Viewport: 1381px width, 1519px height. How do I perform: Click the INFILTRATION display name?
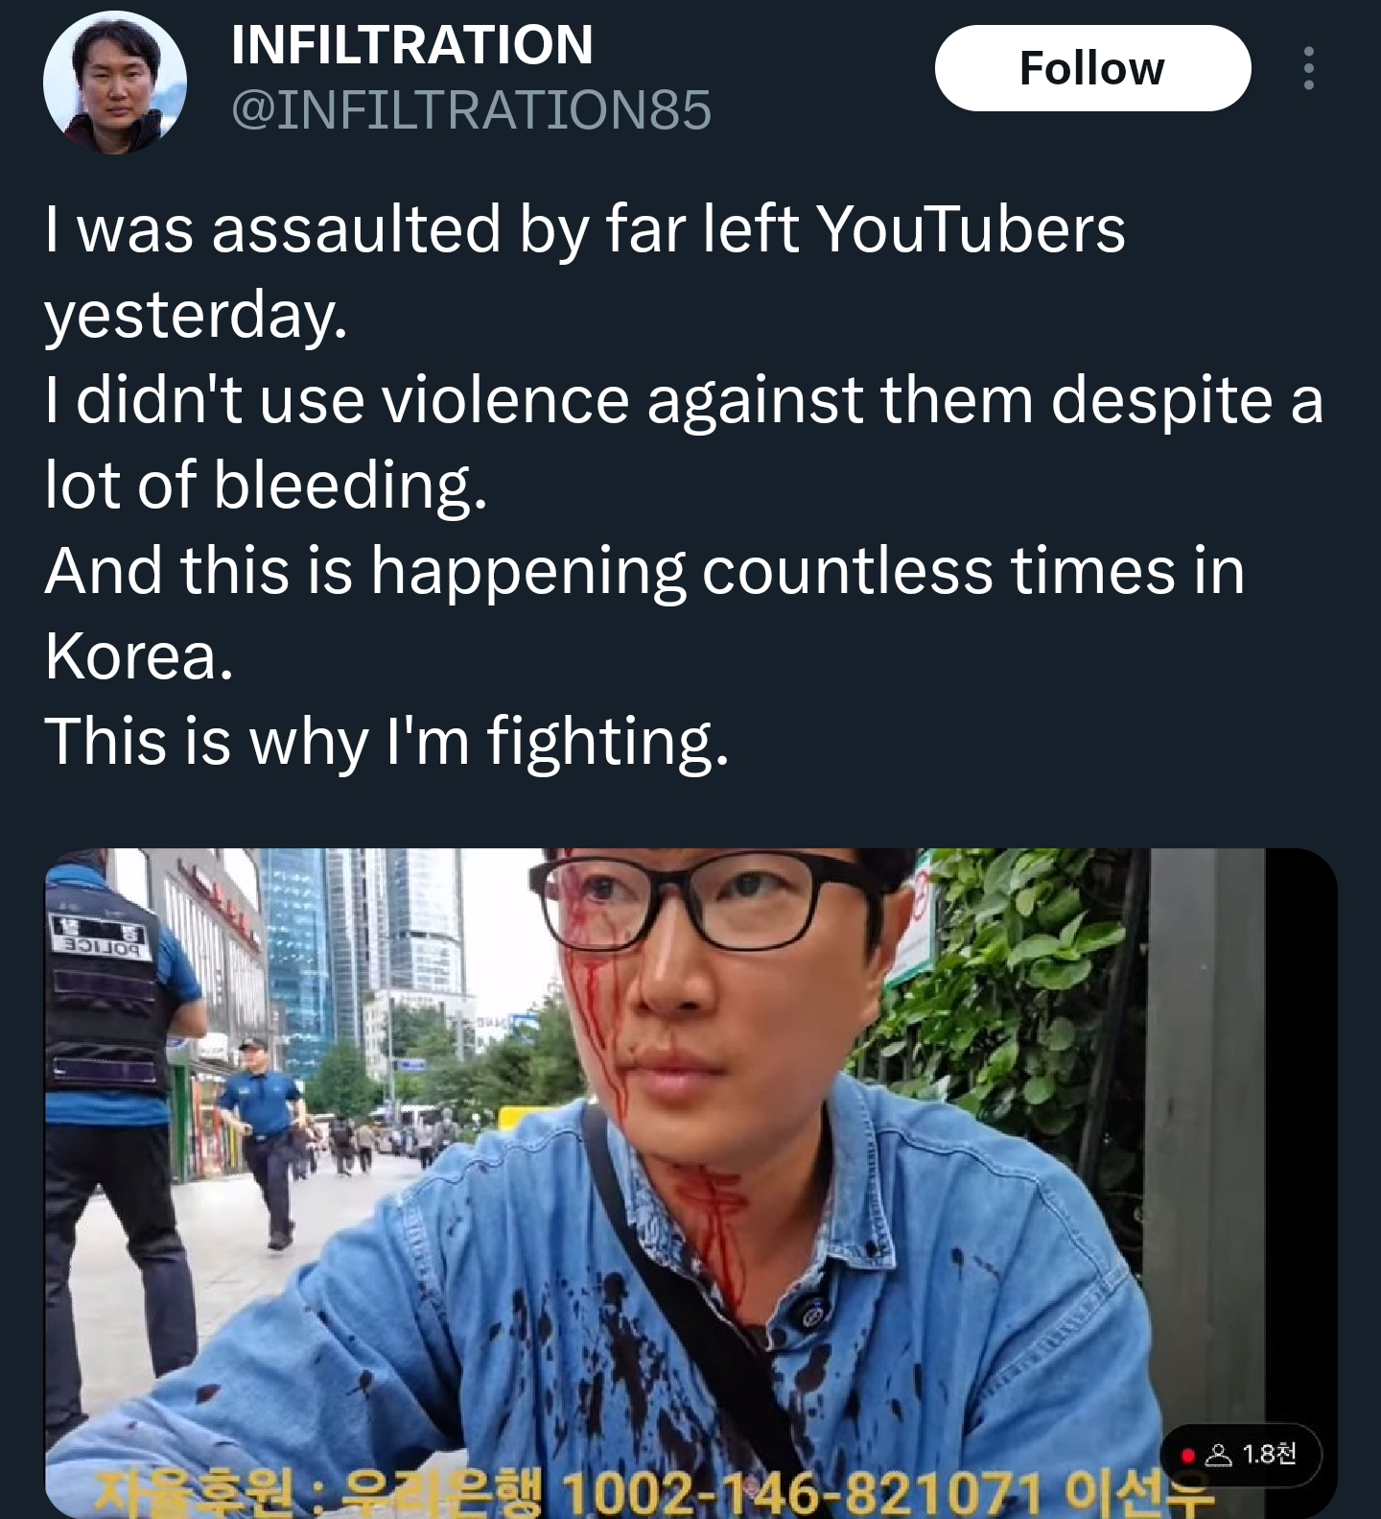click(411, 44)
